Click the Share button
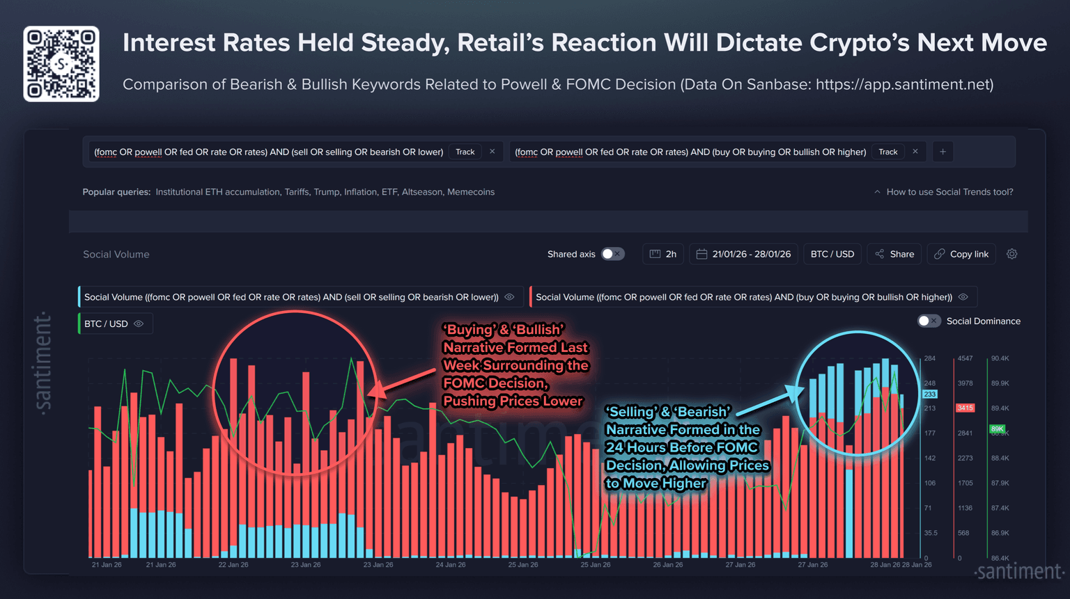Viewport: 1070px width, 599px height. tap(894, 254)
